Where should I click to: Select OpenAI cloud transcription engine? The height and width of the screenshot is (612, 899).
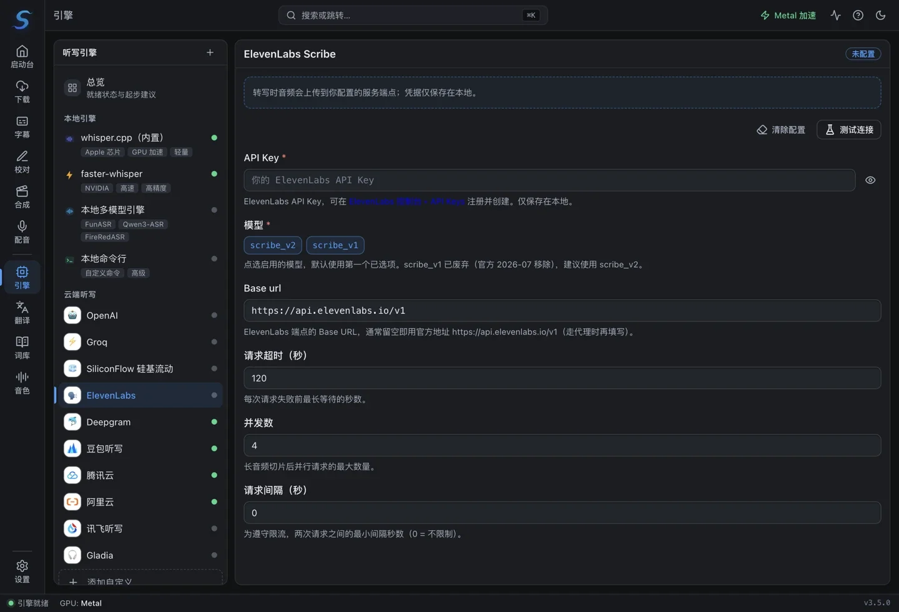click(140, 316)
